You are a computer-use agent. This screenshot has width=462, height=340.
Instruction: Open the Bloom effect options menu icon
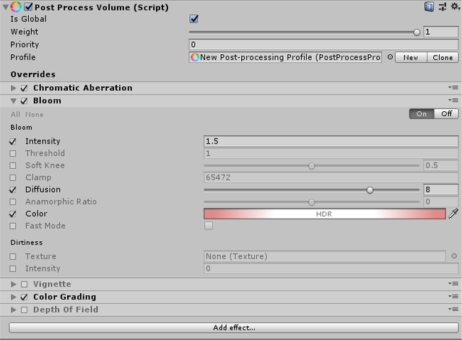(453, 101)
